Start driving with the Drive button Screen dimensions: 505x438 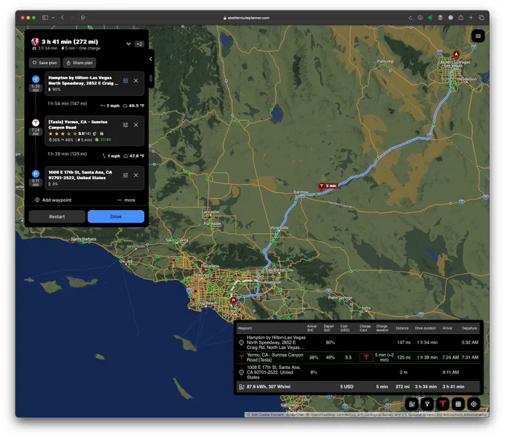pos(116,217)
